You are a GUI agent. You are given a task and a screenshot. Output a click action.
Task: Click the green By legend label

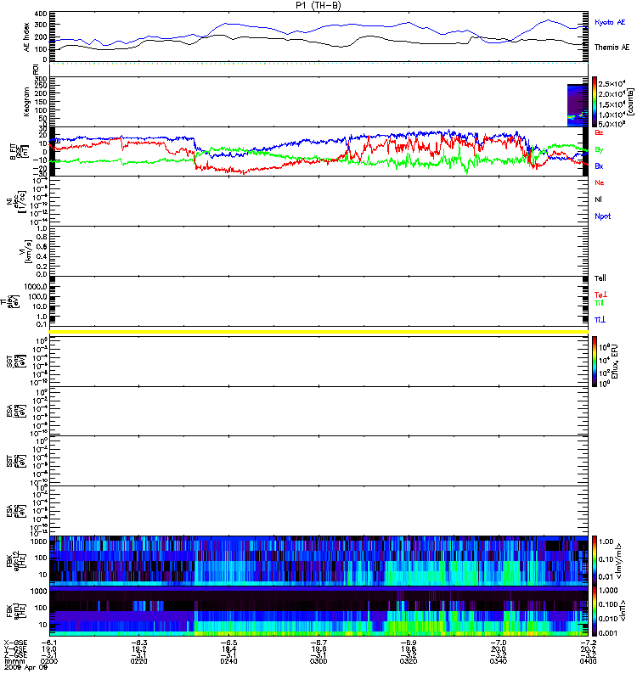(599, 150)
